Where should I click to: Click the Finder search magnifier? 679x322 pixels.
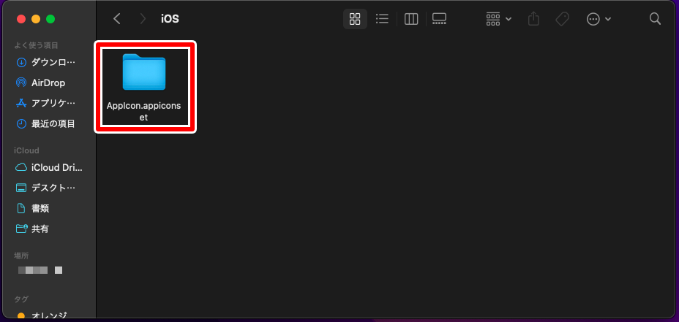pyautogui.click(x=655, y=19)
